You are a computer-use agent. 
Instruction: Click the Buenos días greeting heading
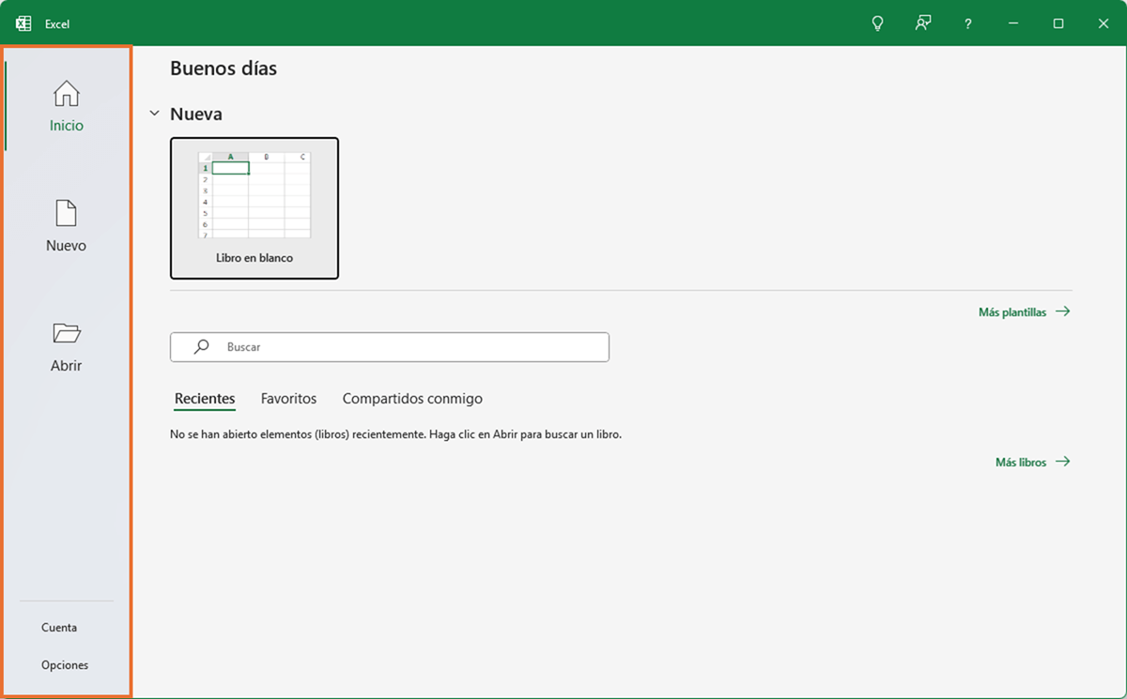(x=224, y=68)
